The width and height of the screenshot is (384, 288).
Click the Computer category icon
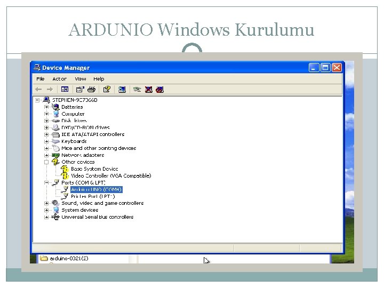coord(56,114)
